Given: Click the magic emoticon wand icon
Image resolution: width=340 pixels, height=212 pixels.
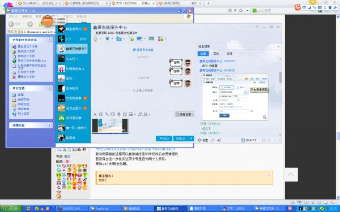Looking at the screenshot, I should pos(107,114).
